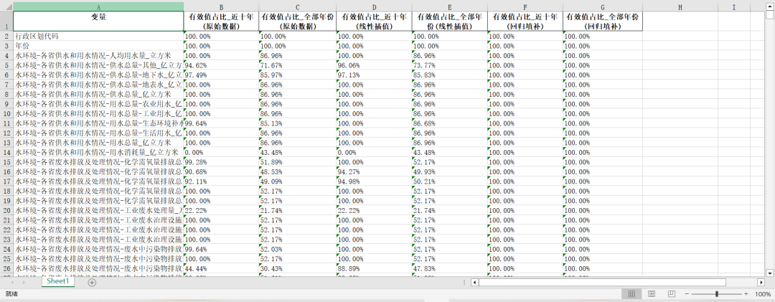
Task: Select cell 有效值占比_全部年份(回归填补)
Action: coord(603,22)
